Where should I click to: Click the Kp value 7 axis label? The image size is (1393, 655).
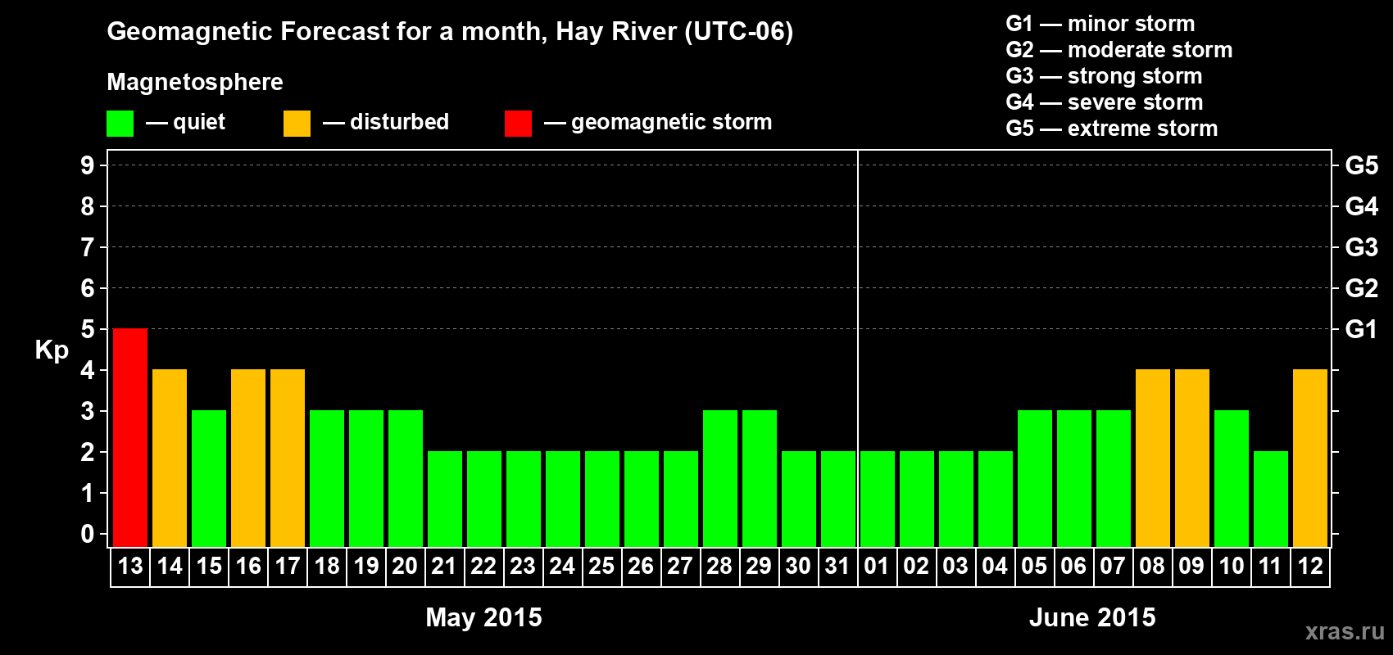[x=88, y=247]
